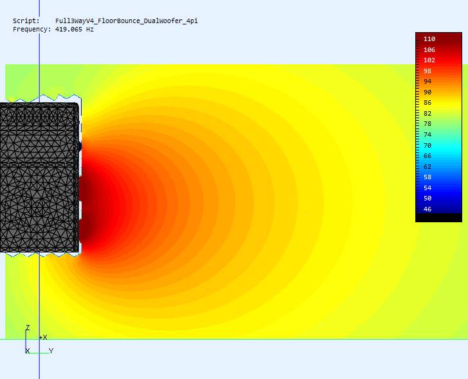
Task: Click the 82 label on color scale
Action: coord(428,113)
